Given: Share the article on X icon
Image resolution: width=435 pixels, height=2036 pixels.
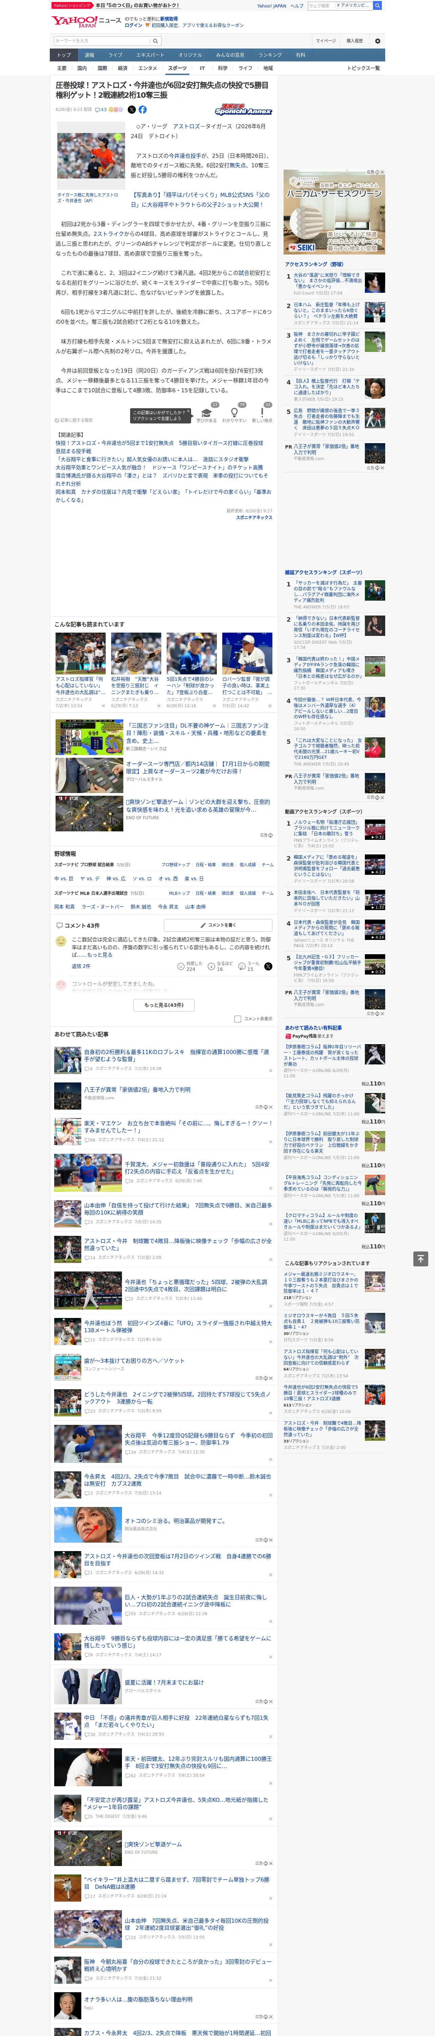Looking at the screenshot, I should coord(132,110).
